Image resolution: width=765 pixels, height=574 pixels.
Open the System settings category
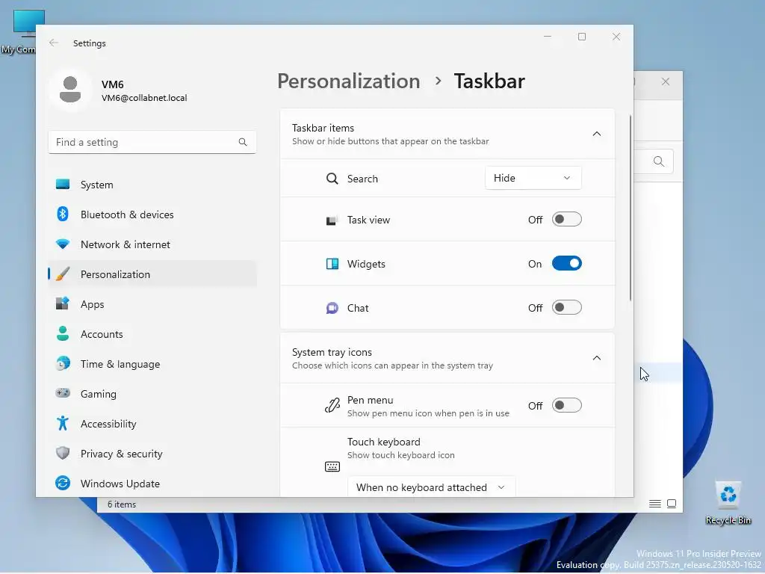[x=152, y=185]
